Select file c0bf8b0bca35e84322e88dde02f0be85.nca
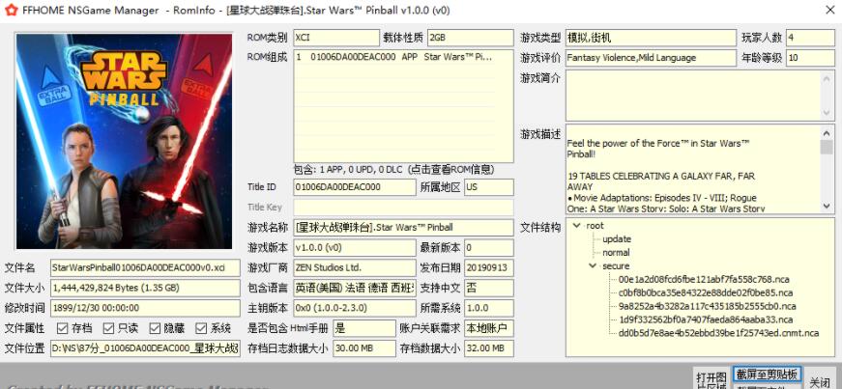The width and height of the screenshot is (842, 389). tap(706, 293)
